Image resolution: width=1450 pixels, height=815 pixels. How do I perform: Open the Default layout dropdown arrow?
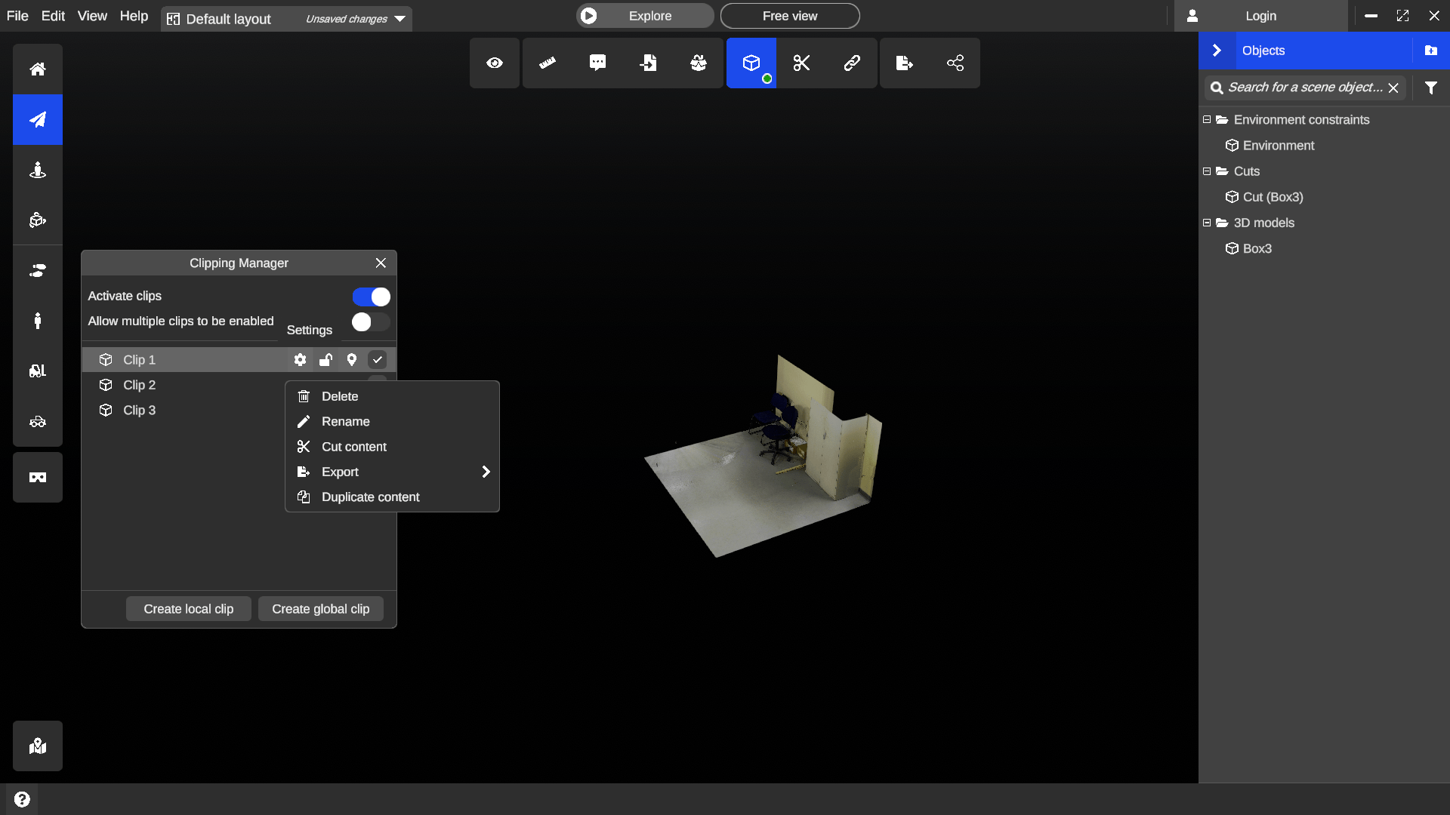click(x=400, y=19)
